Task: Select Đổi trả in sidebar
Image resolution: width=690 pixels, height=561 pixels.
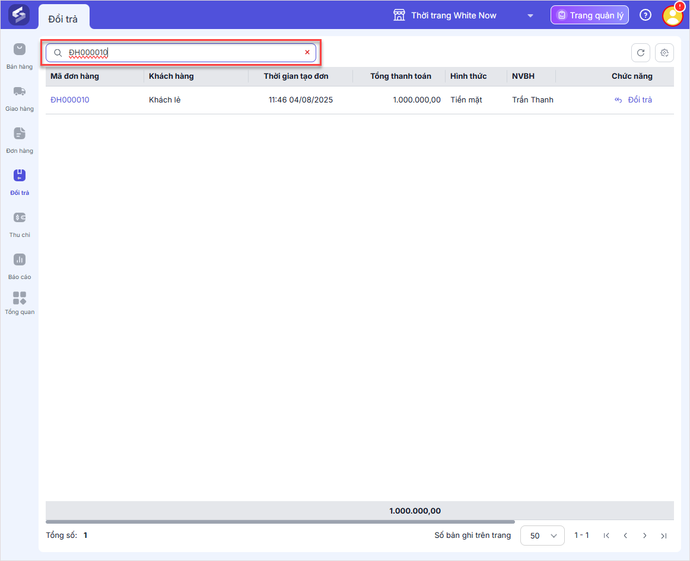Action: (x=20, y=182)
